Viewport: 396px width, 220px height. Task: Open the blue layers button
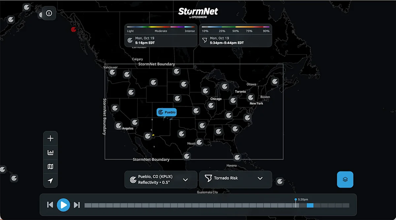click(345, 179)
